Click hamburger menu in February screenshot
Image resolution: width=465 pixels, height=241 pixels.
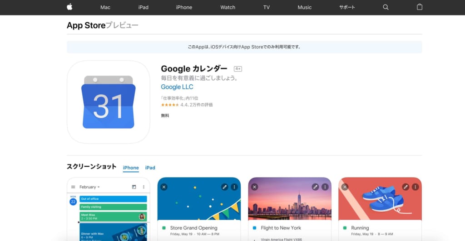tap(73, 187)
